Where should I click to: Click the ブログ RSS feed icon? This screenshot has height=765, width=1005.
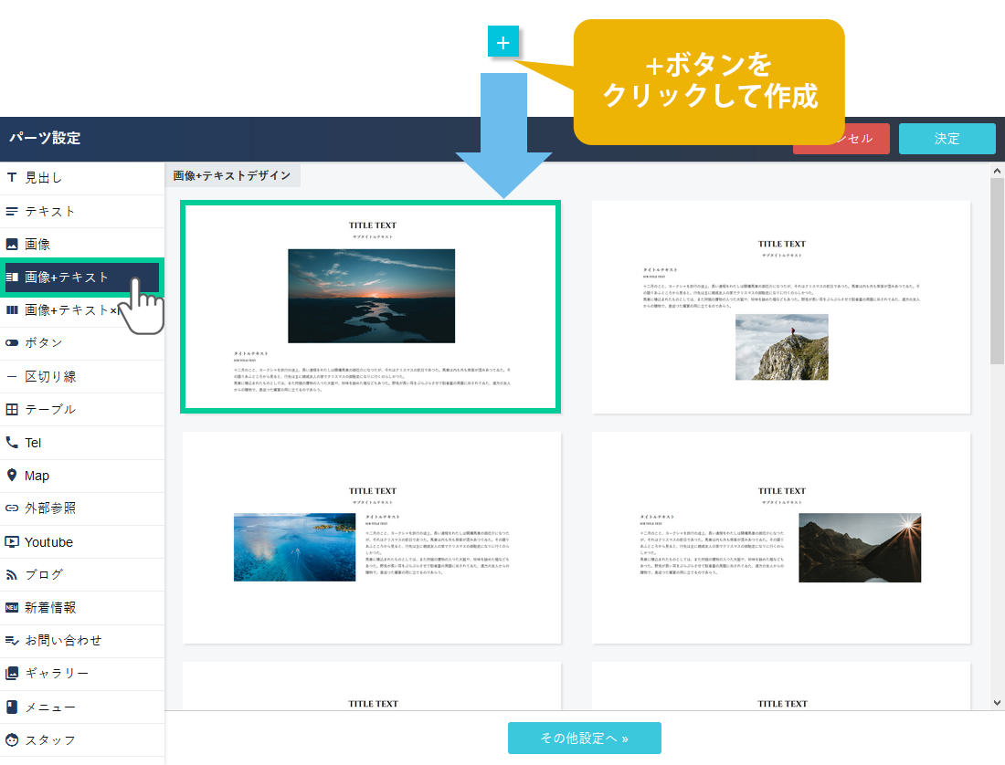pos(12,575)
